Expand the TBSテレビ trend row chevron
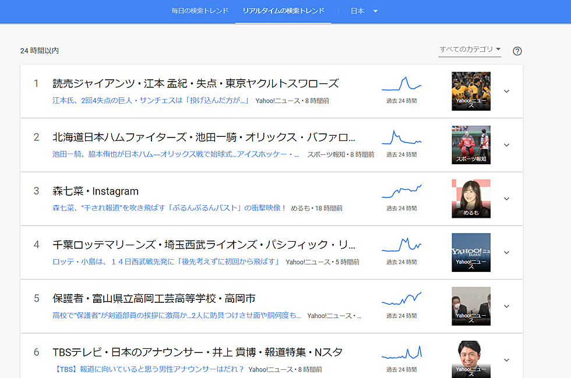571x378 pixels. point(506,360)
